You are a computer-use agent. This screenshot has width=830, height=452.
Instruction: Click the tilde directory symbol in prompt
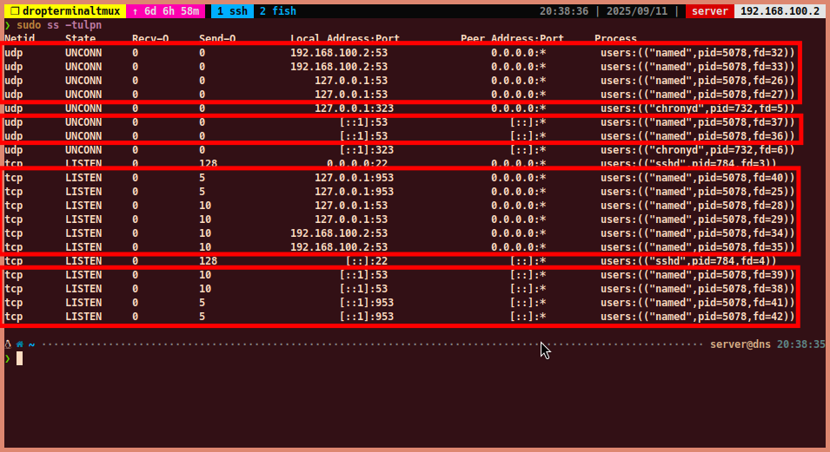[31, 344]
